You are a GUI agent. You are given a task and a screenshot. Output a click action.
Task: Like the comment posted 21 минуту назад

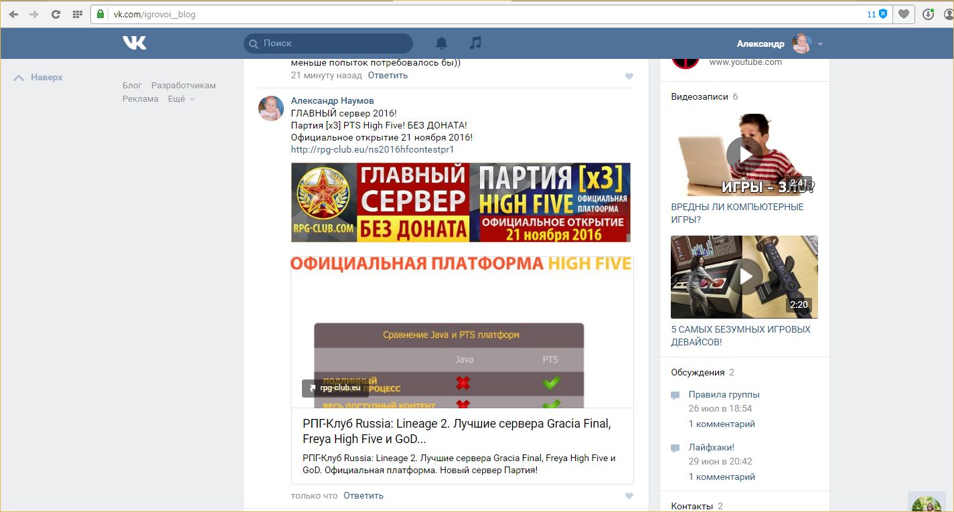click(629, 76)
